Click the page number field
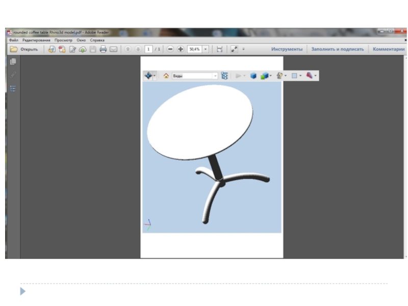408x306 pixels. point(148,49)
